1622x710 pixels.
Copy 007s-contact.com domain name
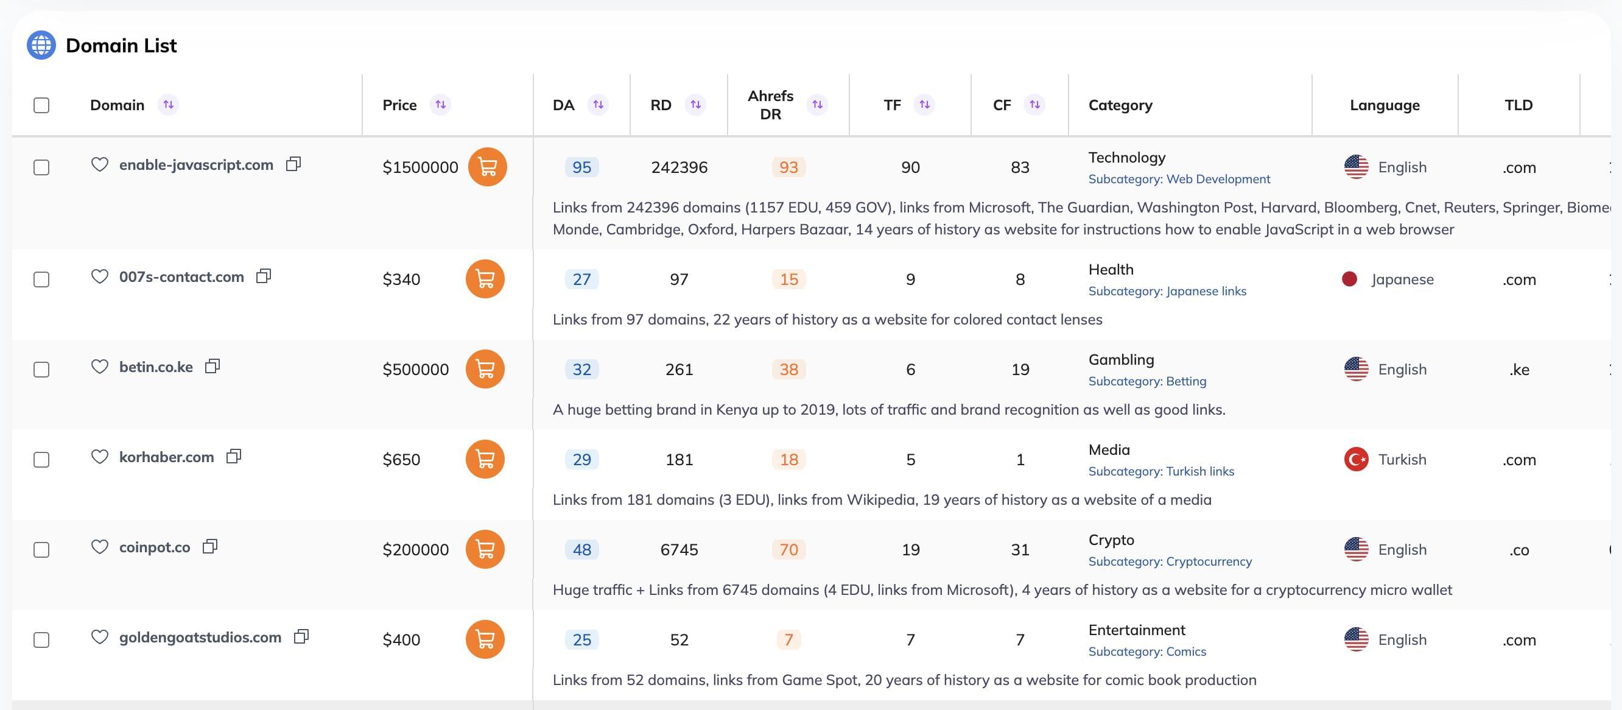[x=264, y=276]
